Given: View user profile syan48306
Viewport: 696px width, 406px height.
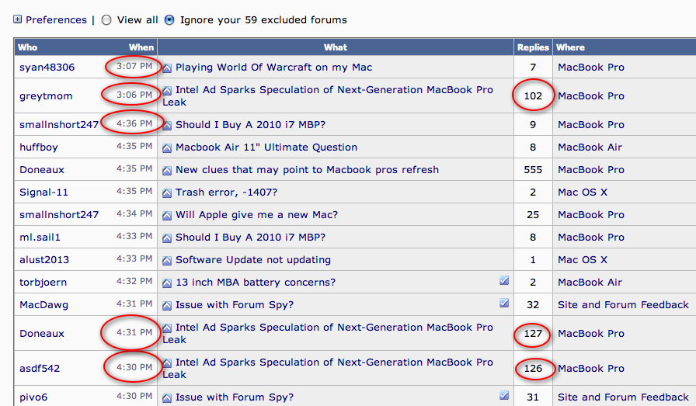Looking at the screenshot, I should point(47,68).
